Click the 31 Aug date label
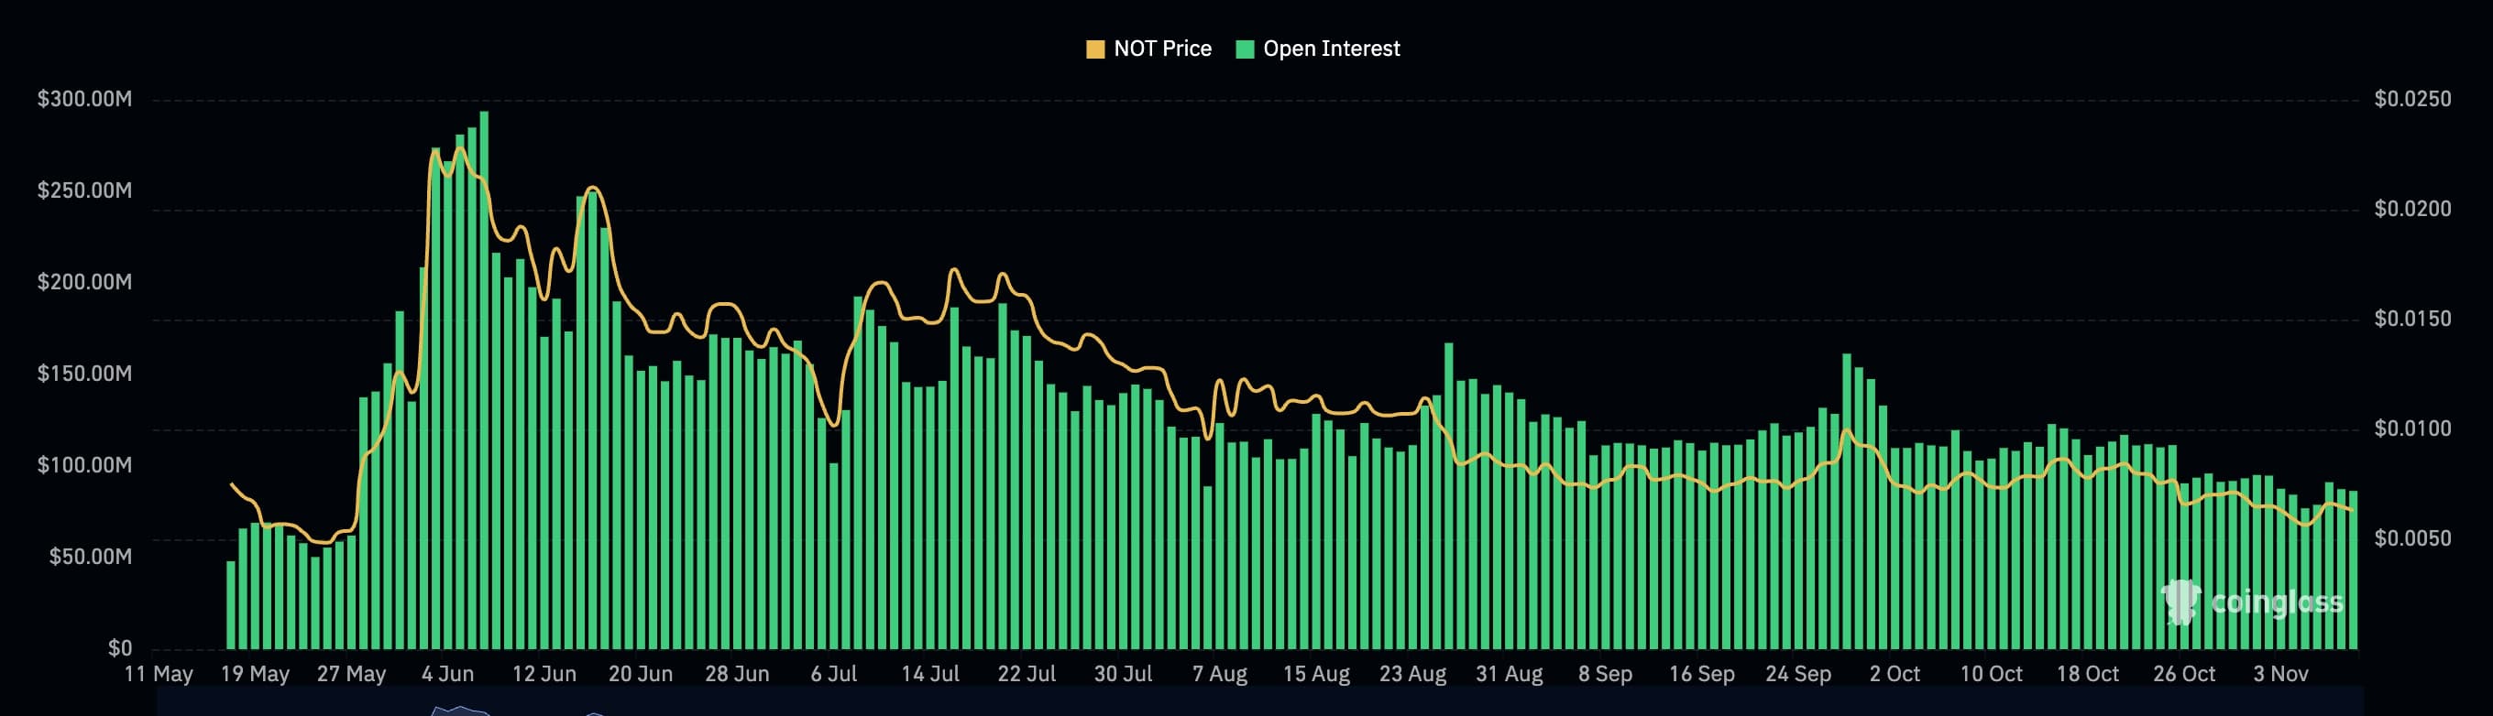Image resolution: width=2493 pixels, height=716 pixels. 1509,675
